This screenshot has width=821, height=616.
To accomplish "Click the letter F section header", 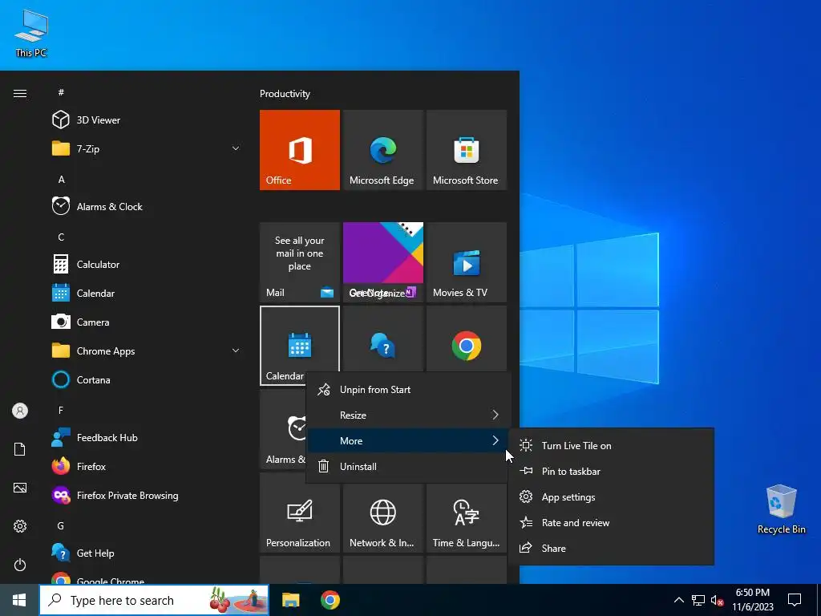I will [x=61, y=410].
